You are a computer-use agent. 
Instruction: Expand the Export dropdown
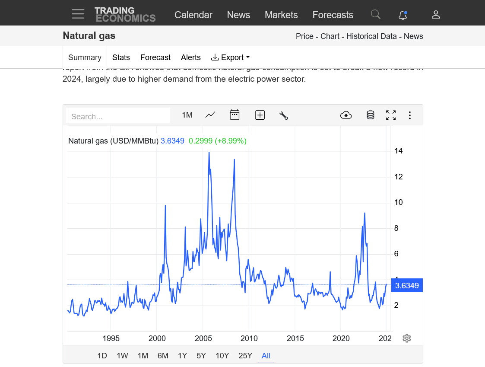pyautogui.click(x=231, y=57)
